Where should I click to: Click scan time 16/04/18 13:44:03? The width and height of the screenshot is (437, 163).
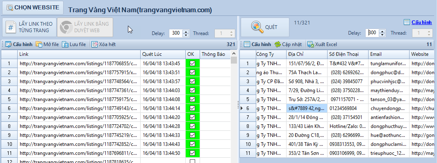(x=163, y=90)
